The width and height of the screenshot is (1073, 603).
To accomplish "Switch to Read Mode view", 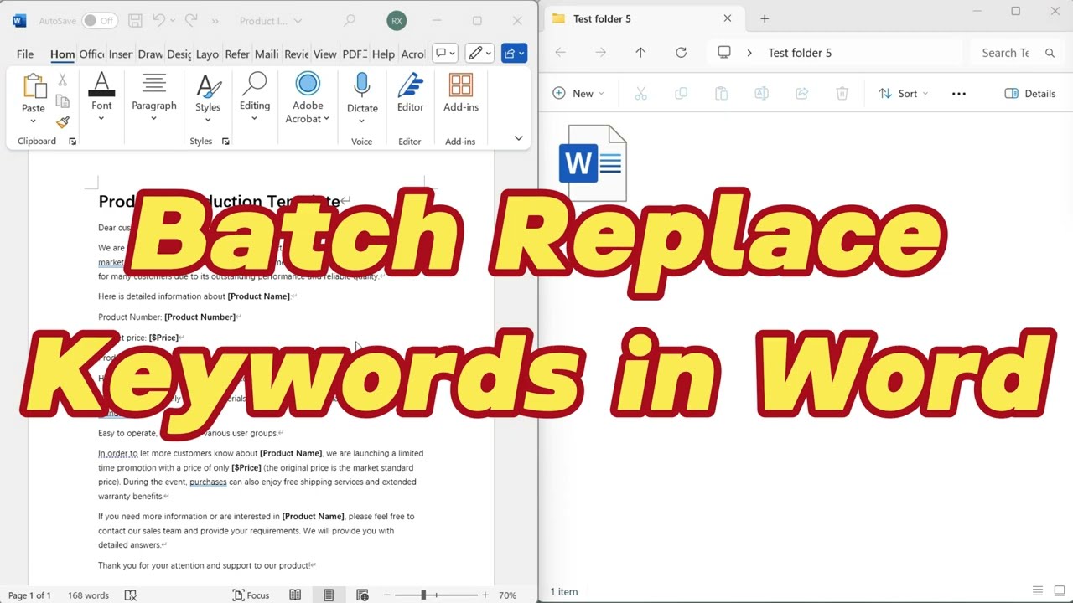I will coord(295,595).
